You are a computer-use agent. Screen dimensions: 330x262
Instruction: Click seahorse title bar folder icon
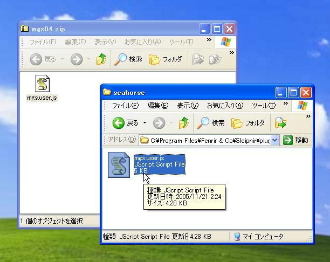pyautogui.click(x=107, y=92)
